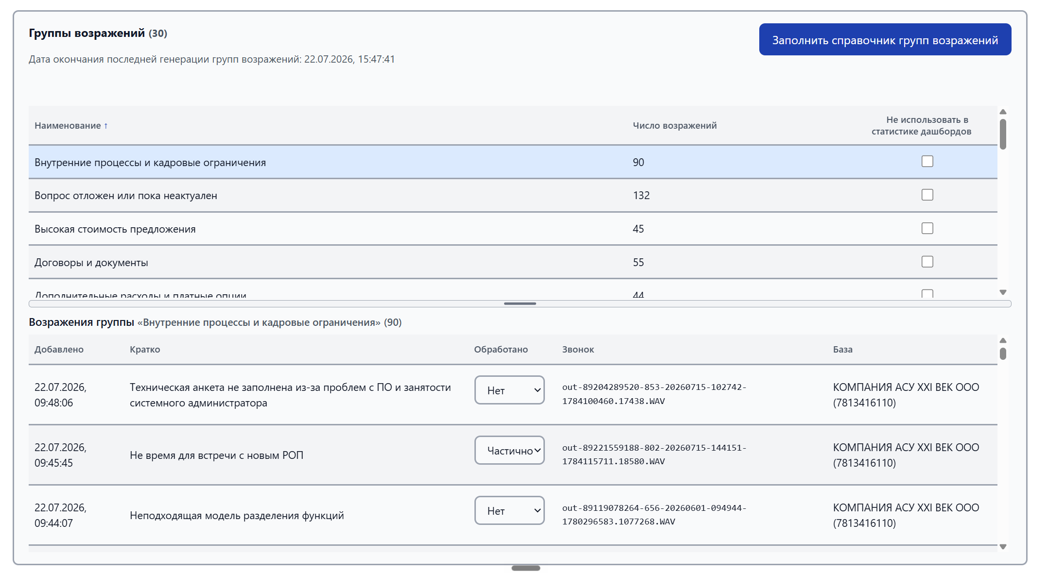Click the Обработано column header
This screenshot has height=573, width=1048.
click(x=501, y=350)
